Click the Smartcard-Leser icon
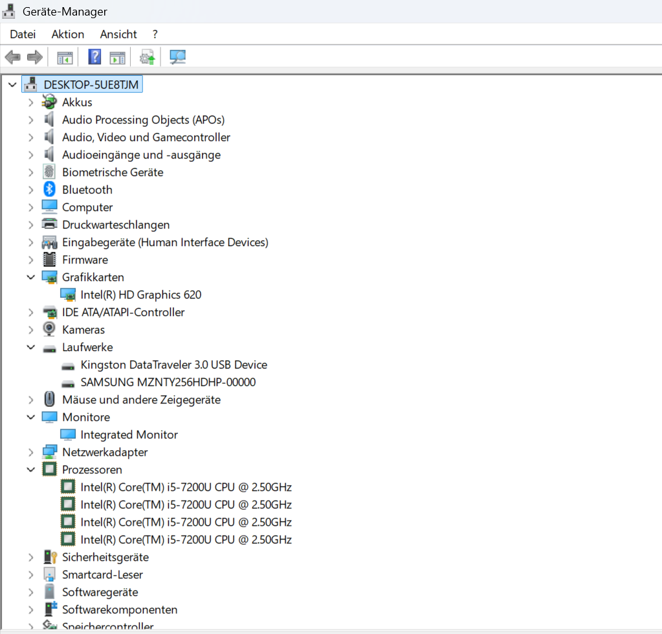 coord(49,574)
